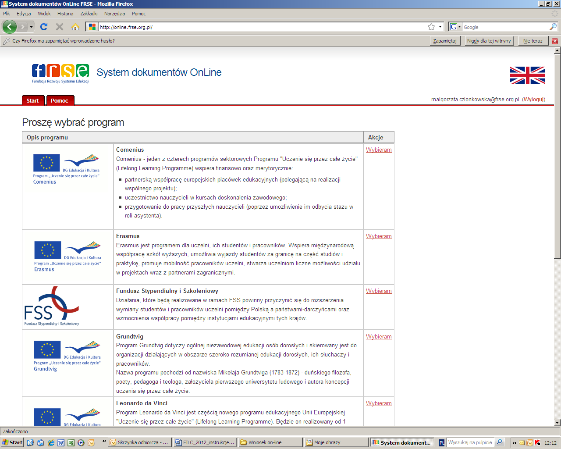Click the Opis programu column header

(193, 137)
